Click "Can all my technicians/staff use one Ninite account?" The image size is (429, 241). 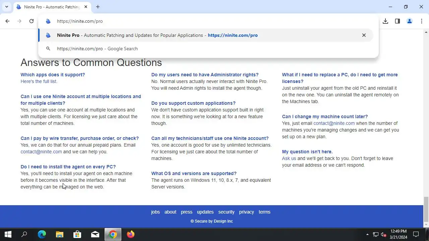[x=210, y=138]
